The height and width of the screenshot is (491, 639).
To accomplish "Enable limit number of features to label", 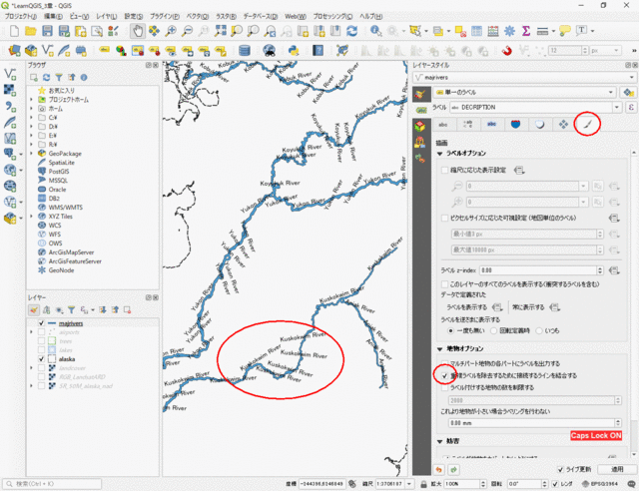I will coord(445,388).
